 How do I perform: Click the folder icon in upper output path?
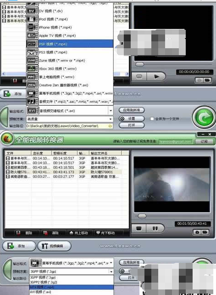[110, 126]
